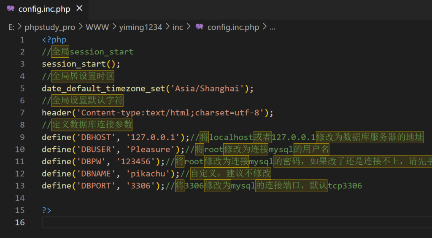Select line number 9 in the gutter
The height and width of the screenshot is (238, 432).
pos(22,137)
